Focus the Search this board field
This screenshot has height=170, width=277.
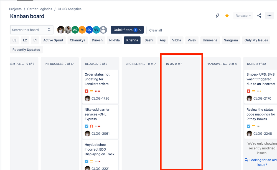[32, 30]
